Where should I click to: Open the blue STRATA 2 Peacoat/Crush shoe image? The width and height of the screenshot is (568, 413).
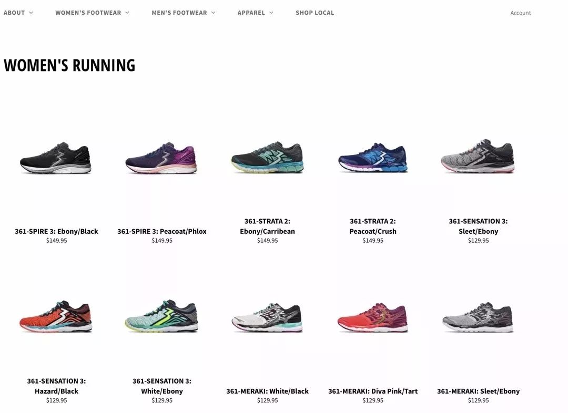373,158
